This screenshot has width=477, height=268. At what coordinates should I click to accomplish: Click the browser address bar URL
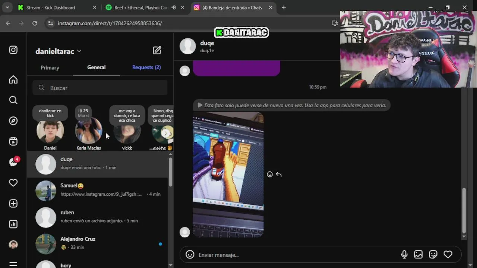(x=110, y=23)
